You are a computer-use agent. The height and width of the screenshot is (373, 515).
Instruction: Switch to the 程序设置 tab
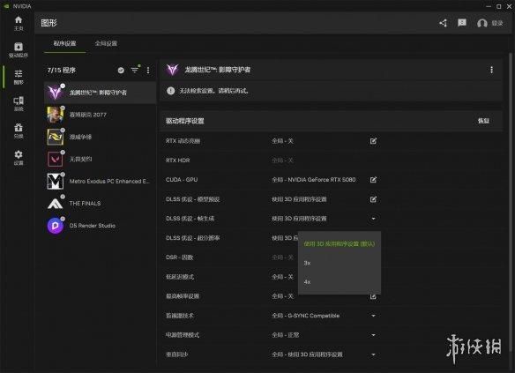[x=64, y=43]
